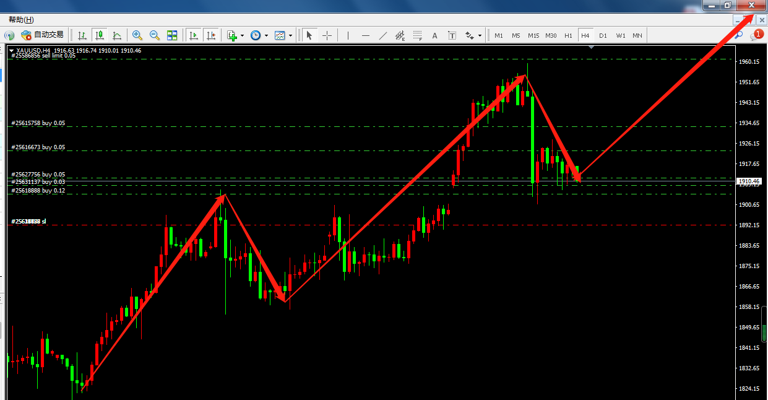Click the current price tag 1910.46

click(749, 181)
